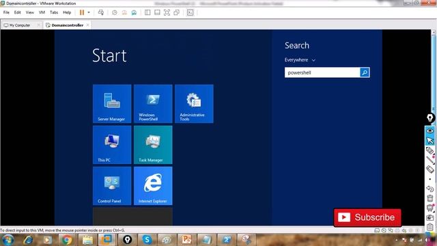This screenshot has width=437, height=246.
Task: Click the clipboard tool at annotation bar bottom
Action: coord(430,227)
